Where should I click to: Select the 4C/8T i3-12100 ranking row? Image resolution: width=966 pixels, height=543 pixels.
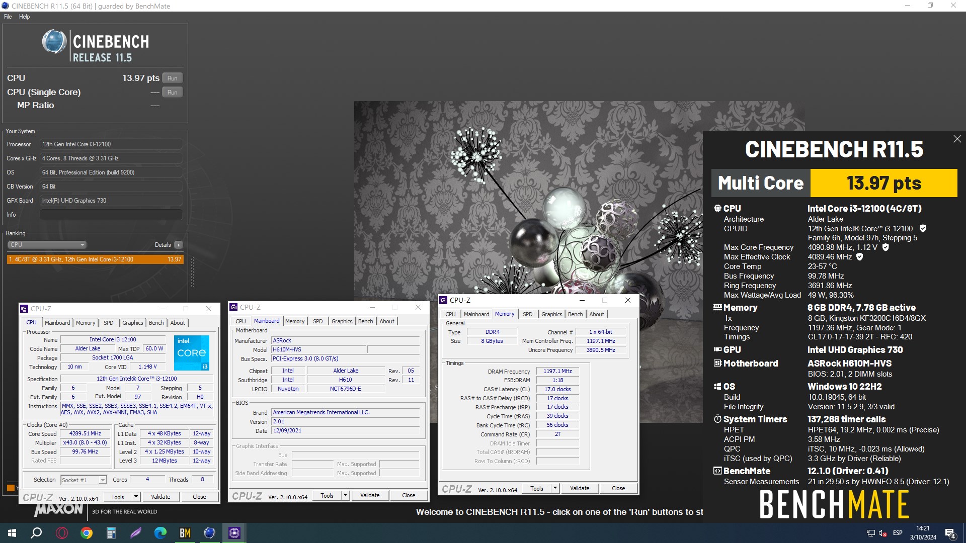coord(95,259)
